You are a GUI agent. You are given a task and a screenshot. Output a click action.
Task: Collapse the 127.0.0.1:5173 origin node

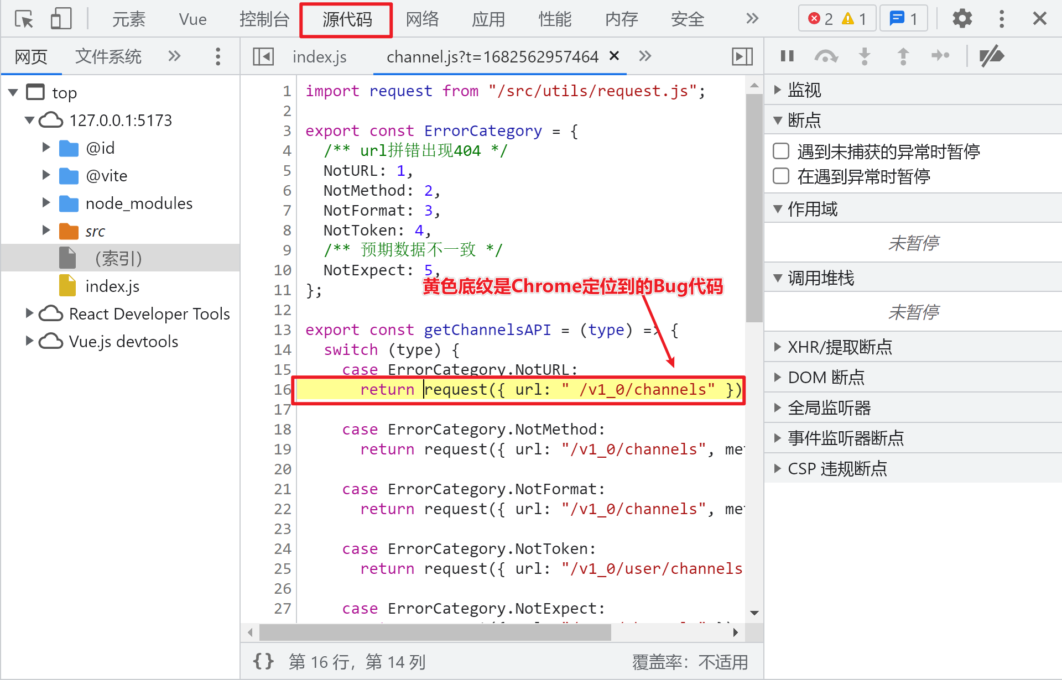29,120
